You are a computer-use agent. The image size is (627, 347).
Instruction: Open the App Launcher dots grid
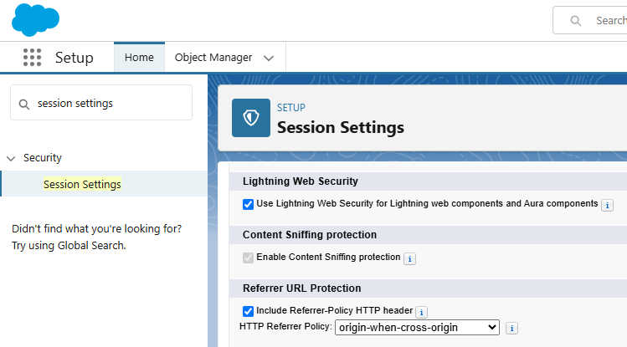coord(32,58)
